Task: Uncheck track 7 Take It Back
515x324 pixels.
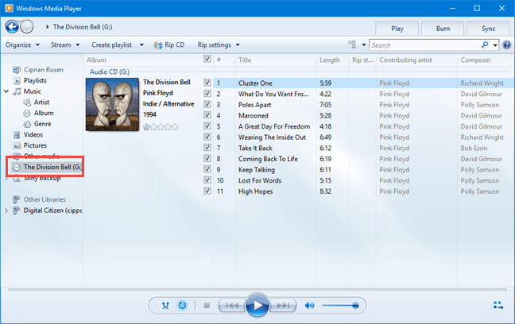Action: (x=207, y=148)
